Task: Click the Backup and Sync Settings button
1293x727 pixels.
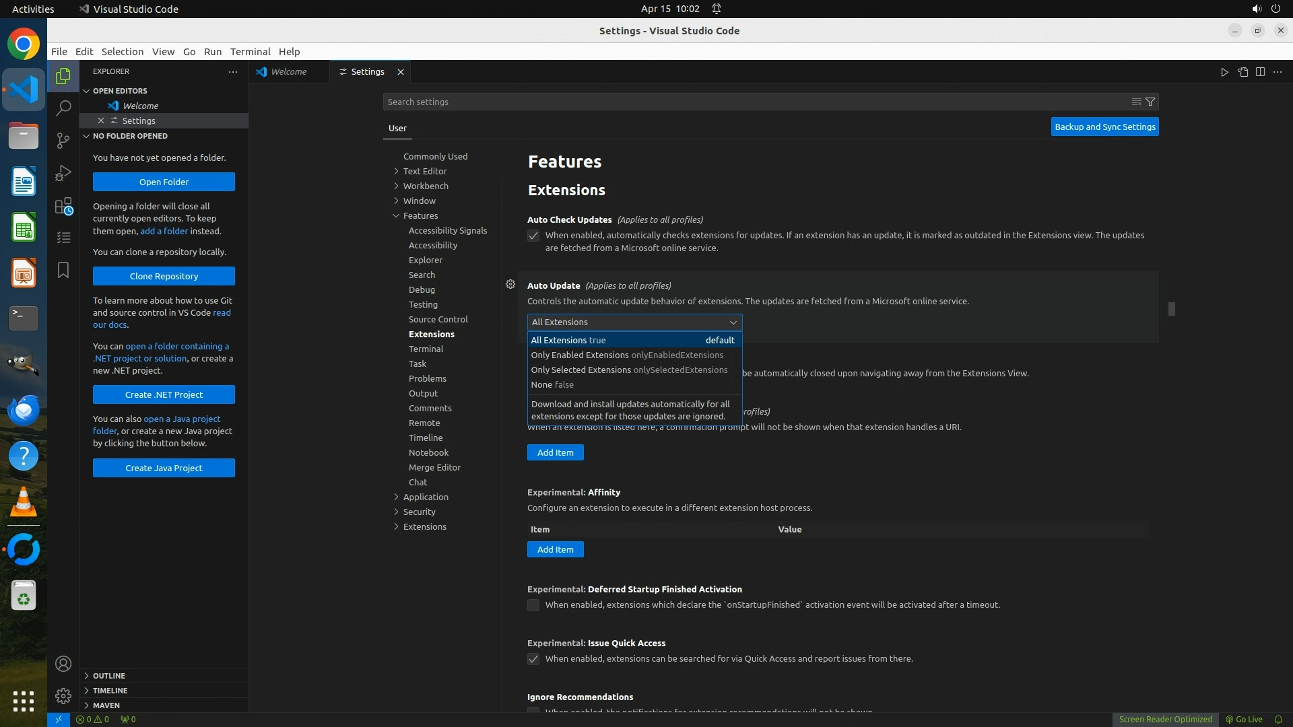Action: (1104, 127)
